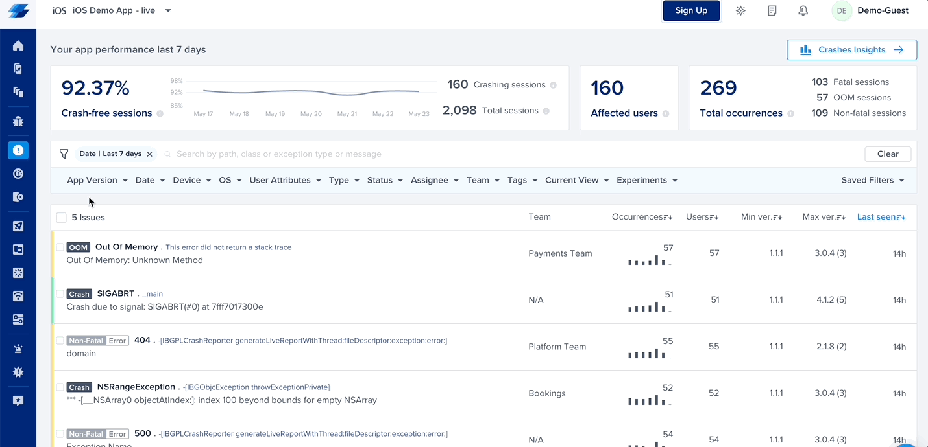The image size is (928, 447).
Task: Open the alerts siren icon in sidebar
Action: 18,349
